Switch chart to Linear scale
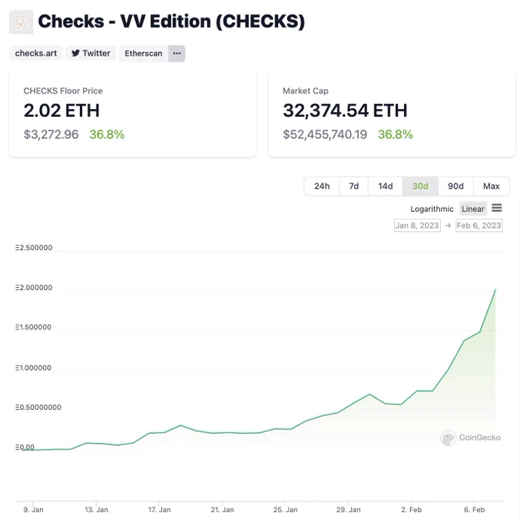The height and width of the screenshot is (522, 520). pos(472,209)
